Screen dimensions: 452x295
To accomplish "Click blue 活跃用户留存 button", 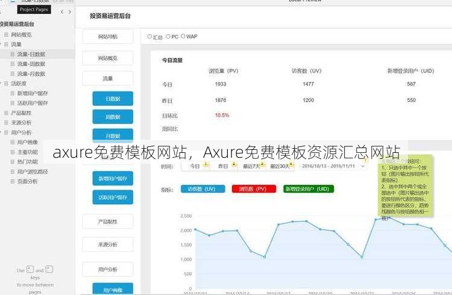I will pos(113,197).
